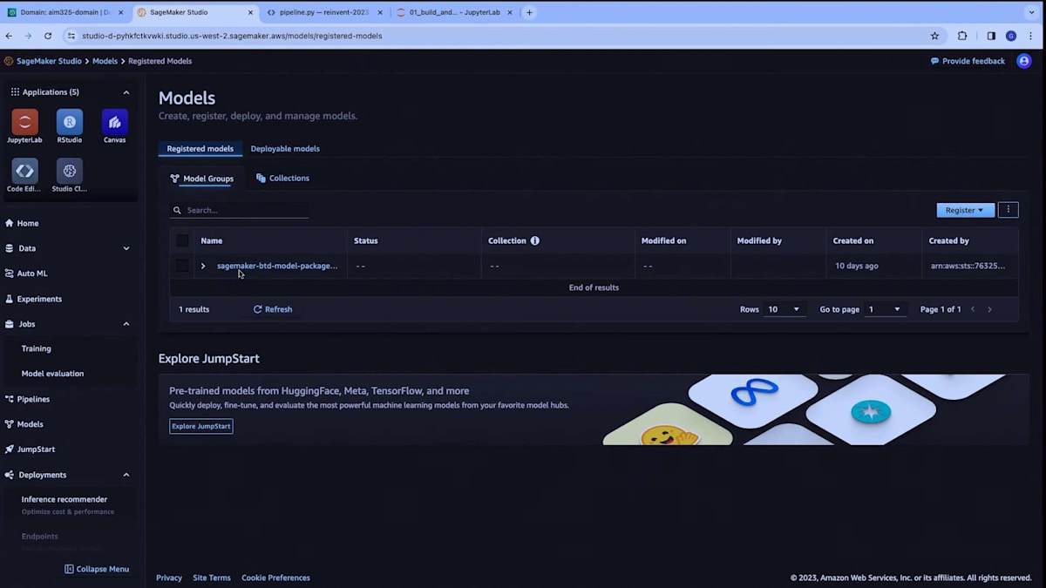Open the browser extensions puzzle icon
Viewport: 1046px width, 588px height.
[962, 36]
